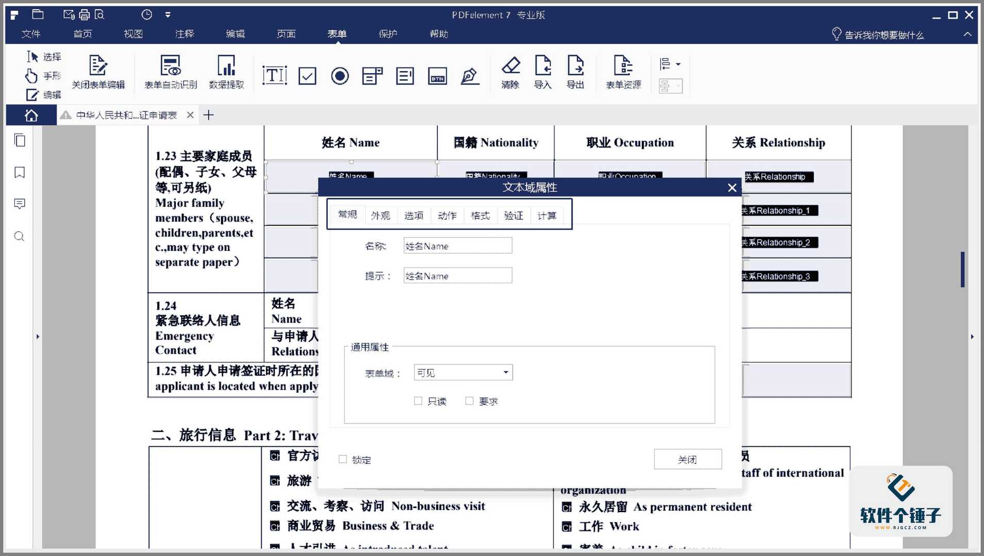
Task: Toggle the 锁定 lock checkbox
Action: (x=342, y=459)
